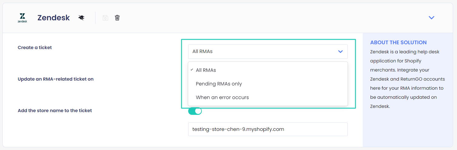Click the Zendesk description paragraph text
Viewport: 457px width, 150px height.
(407, 79)
